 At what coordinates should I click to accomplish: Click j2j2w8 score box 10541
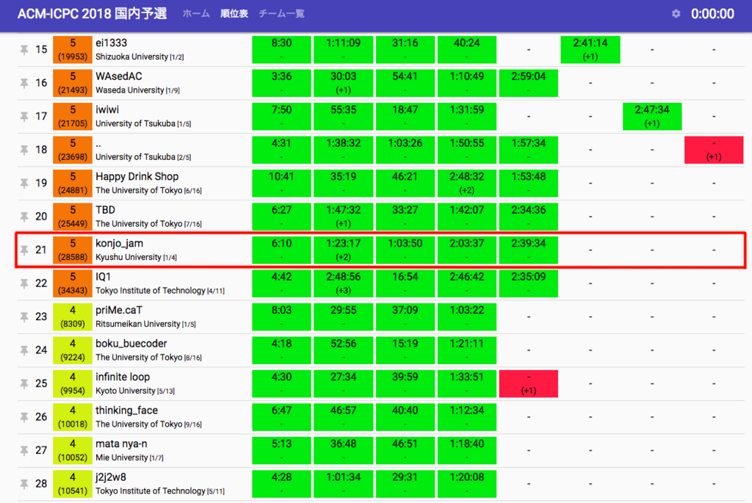73,484
